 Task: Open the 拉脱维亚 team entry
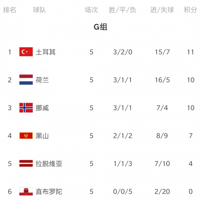coord(49,164)
